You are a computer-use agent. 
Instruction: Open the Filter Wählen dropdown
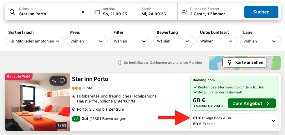tap(130, 41)
